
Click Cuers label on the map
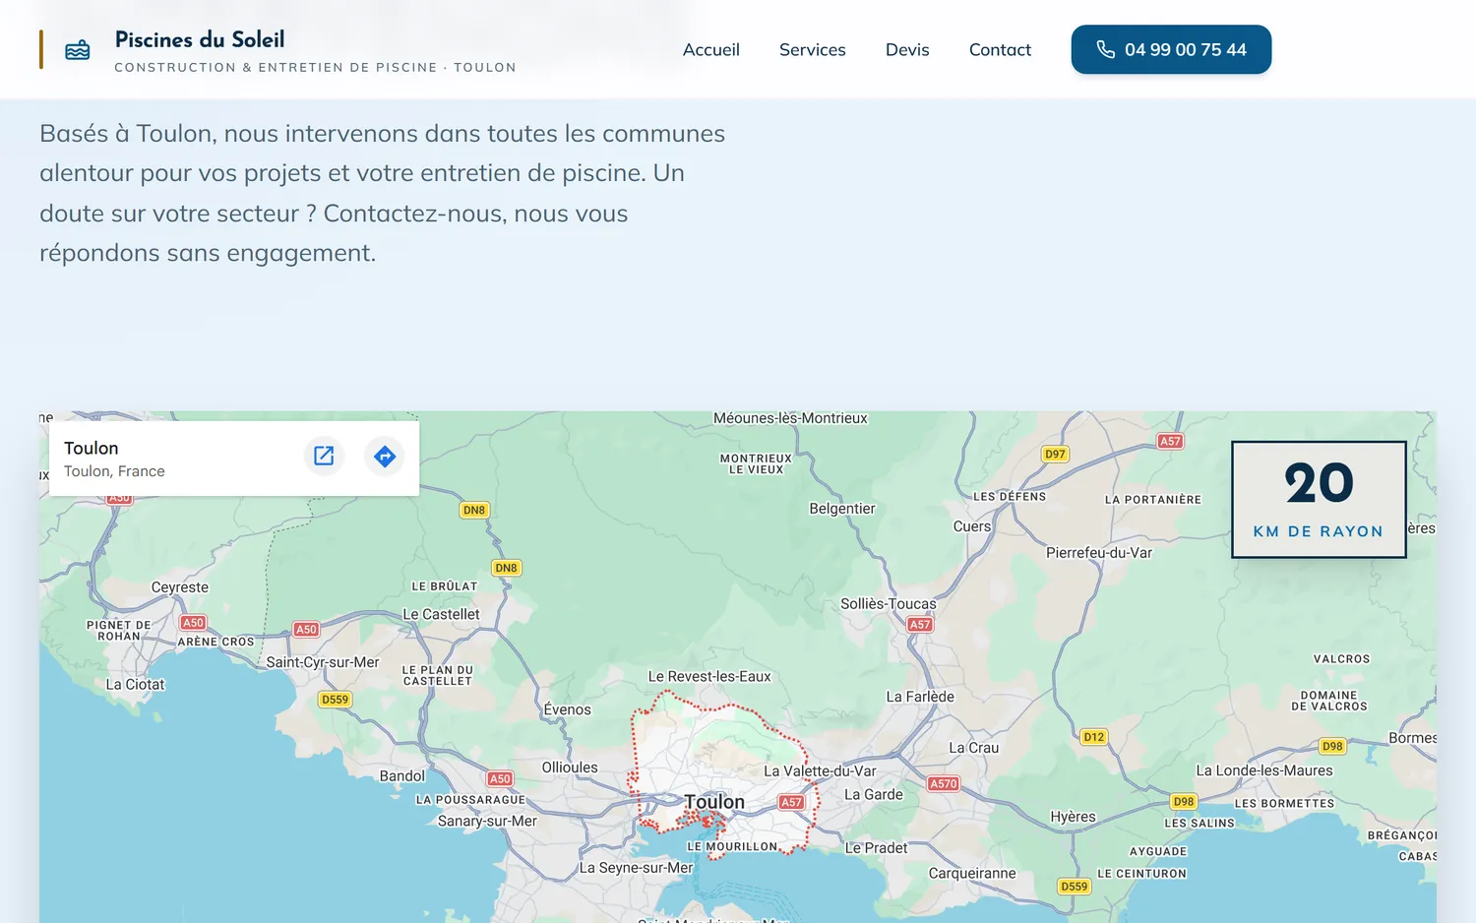[972, 526]
